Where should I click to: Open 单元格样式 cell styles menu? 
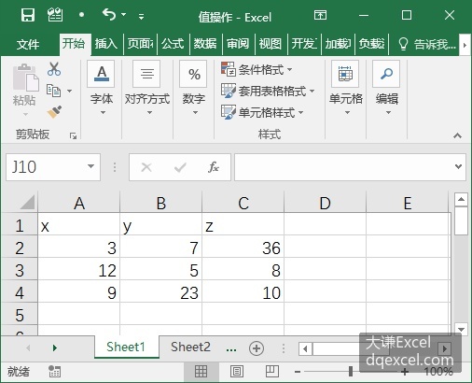coord(262,112)
